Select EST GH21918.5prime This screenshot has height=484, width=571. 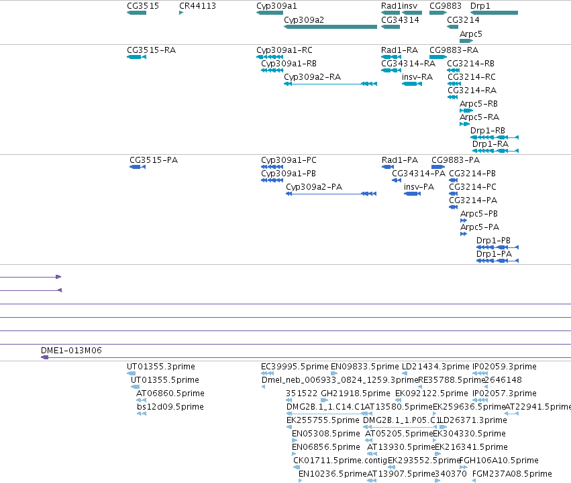[356, 394]
